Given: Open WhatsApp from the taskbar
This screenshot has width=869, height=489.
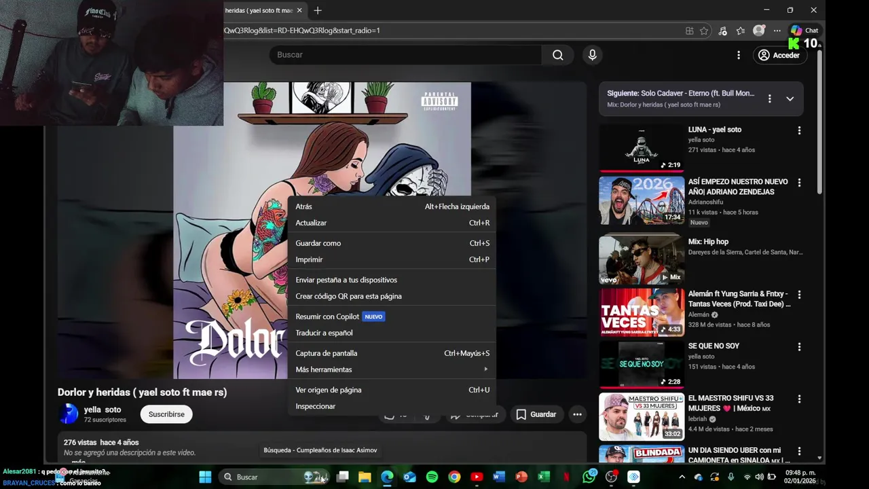Looking at the screenshot, I should tap(589, 477).
